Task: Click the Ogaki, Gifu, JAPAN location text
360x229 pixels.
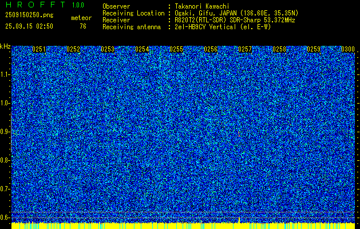Action: click(236, 13)
